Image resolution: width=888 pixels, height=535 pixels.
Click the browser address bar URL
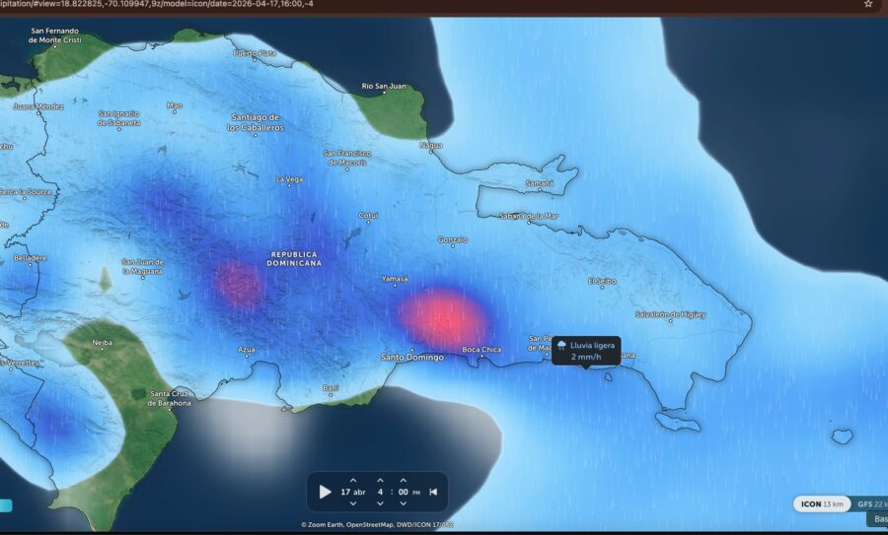pyautogui.click(x=197, y=4)
